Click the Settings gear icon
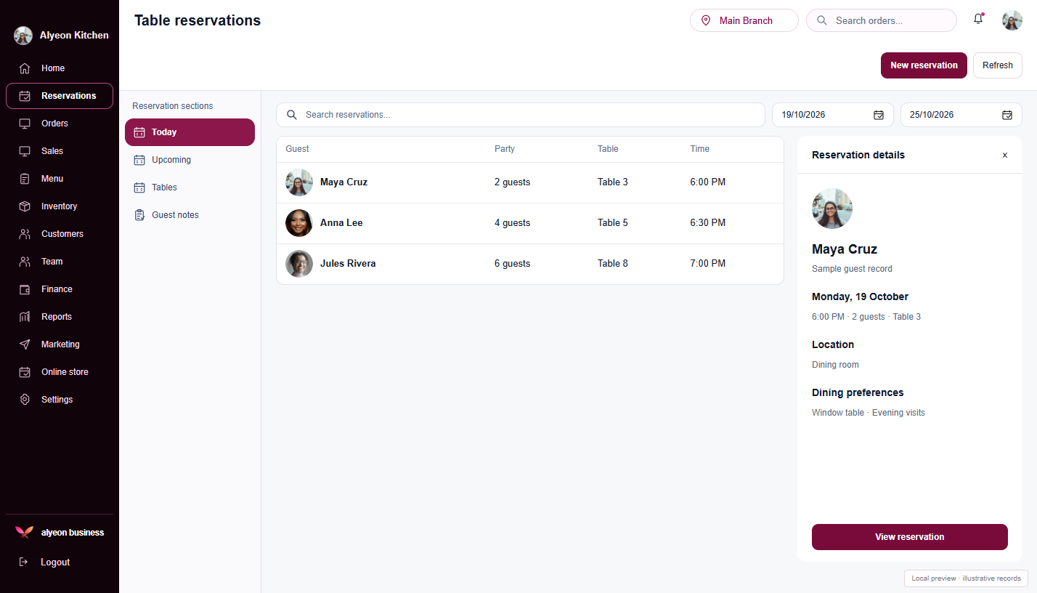Screen dimensions: 1037x593 coord(25,400)
